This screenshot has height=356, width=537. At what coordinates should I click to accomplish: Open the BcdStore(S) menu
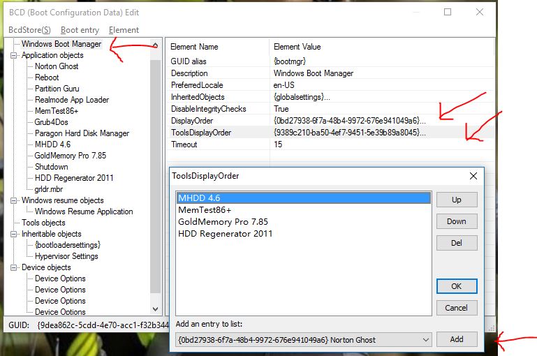point(29,30)
